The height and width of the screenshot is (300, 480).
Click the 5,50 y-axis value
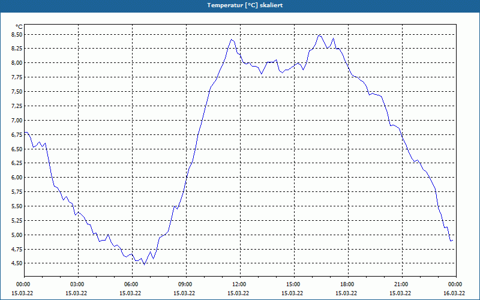pos(17,206)
